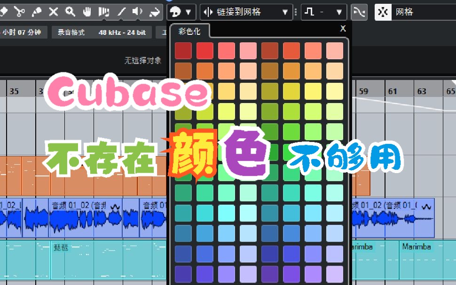
Task: Select the Comp (hand) tool
Action: 87,12
